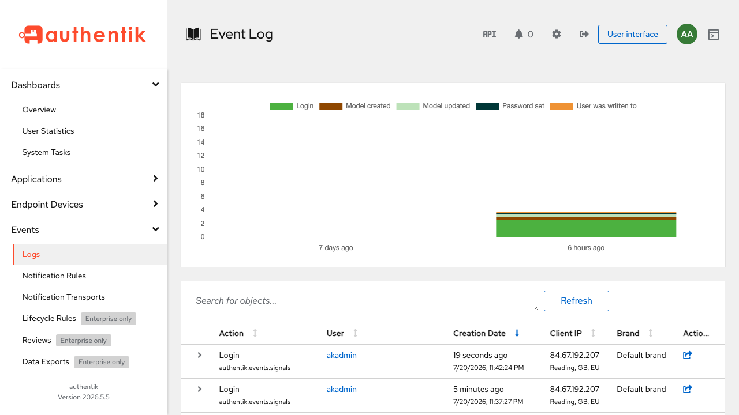Open the AA user avatar
The height and width of the screenshot is (415, 739).
687,34
